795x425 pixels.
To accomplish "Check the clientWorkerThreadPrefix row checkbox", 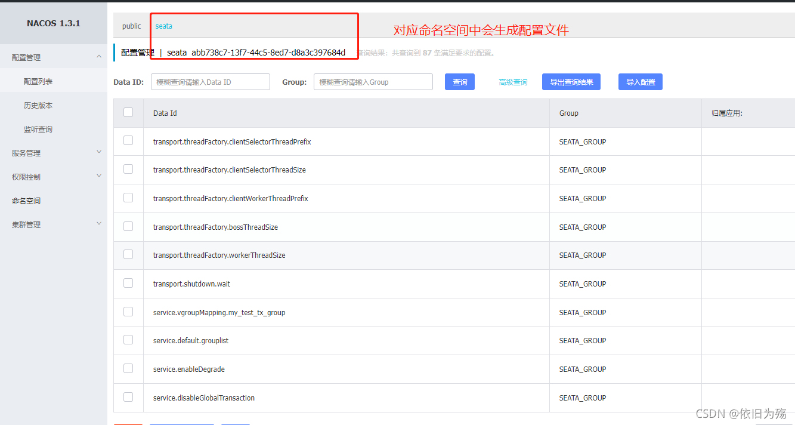I will 128,198.
